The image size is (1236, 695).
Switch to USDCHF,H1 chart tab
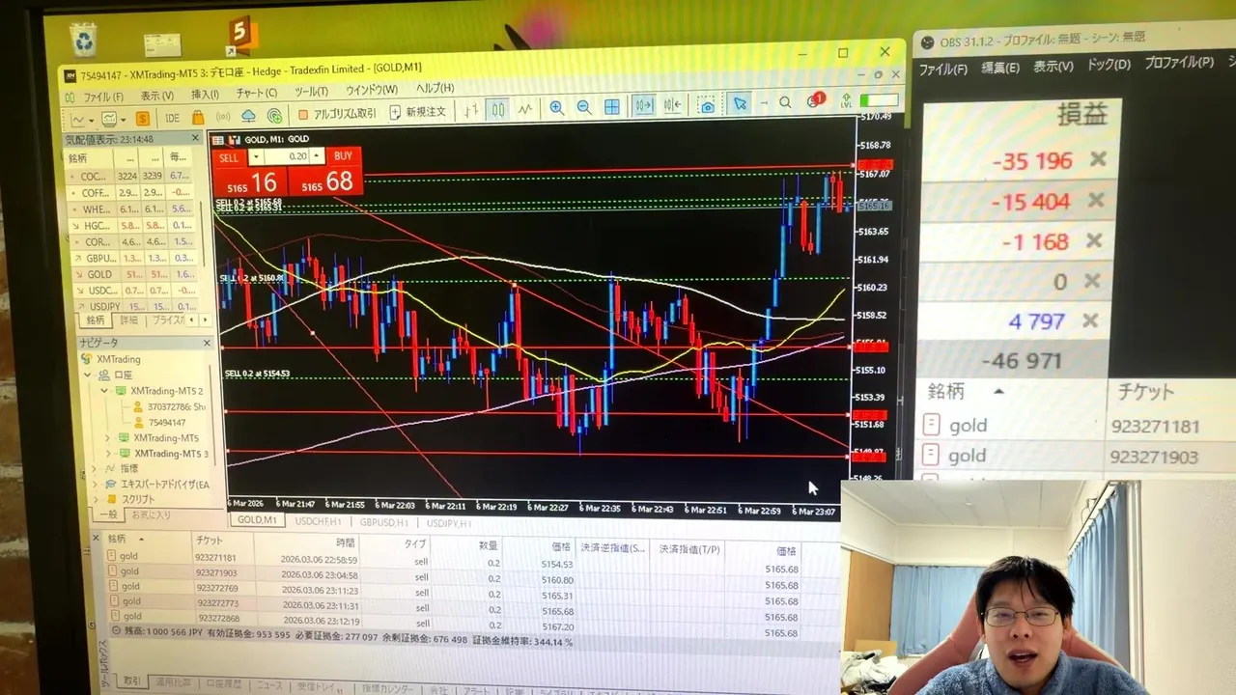coord(318,521)
